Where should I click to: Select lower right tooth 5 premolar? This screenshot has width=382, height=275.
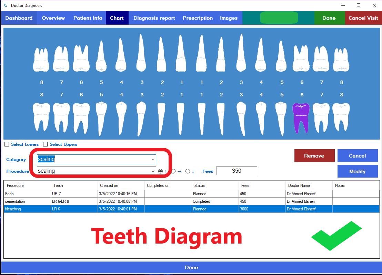pyautogui.click(x=101, y=118)
